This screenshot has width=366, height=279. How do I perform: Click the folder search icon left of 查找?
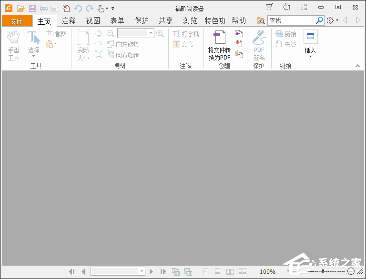pos(261,20)
